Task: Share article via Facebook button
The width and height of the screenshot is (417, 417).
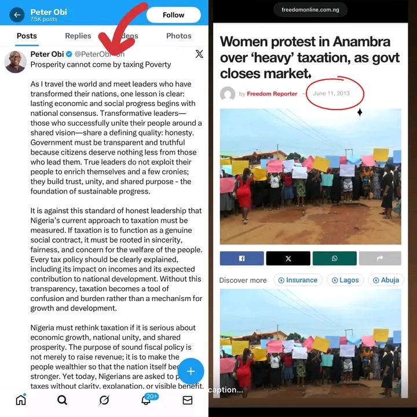Action: [x=242, y=258]
